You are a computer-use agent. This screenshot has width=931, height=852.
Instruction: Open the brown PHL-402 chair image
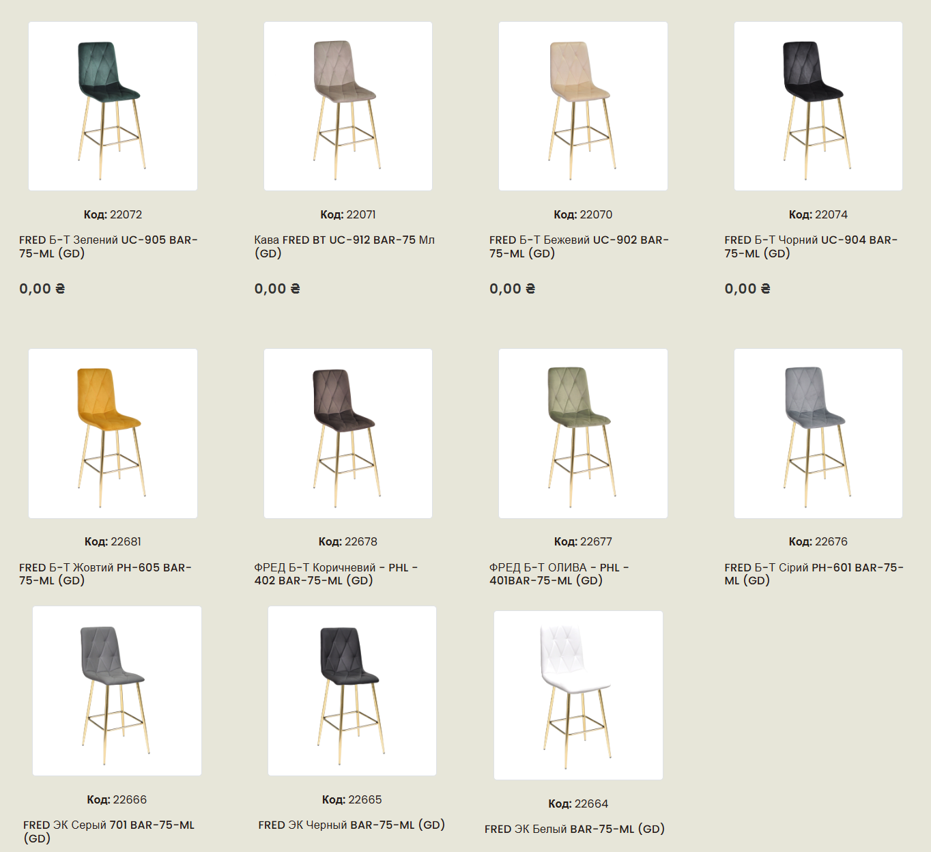pos(348,434)
